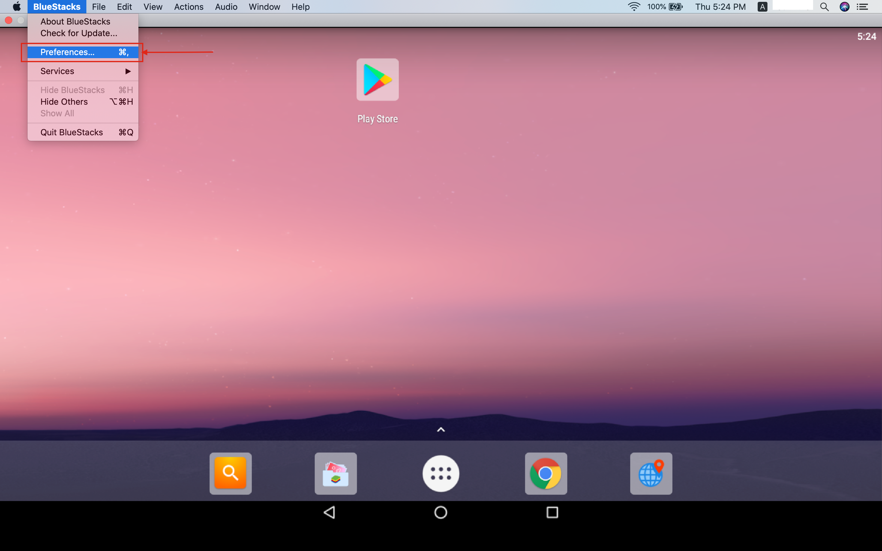This screenshot has width=882, height=551.
Task: Open BlueStacks top-level menu
Action: (x=57, y=6)
